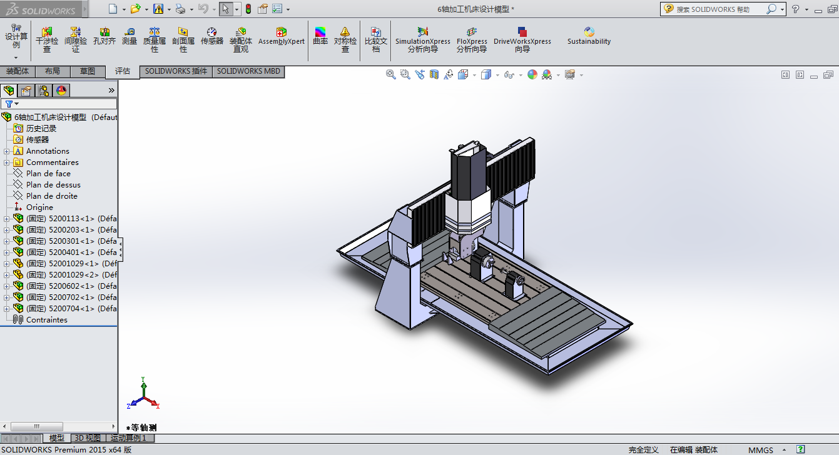Click the Measure (测量) tool icon
The image size is (839, 455).
click(130, 36)
